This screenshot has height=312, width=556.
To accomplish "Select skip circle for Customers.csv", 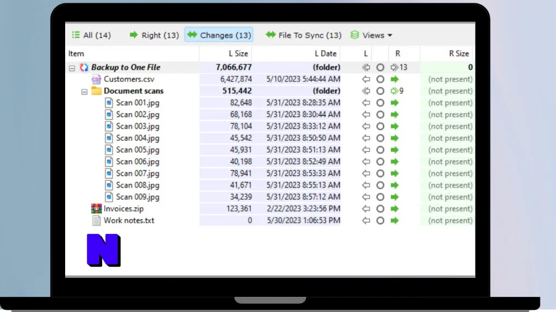I will pos(380,79).
